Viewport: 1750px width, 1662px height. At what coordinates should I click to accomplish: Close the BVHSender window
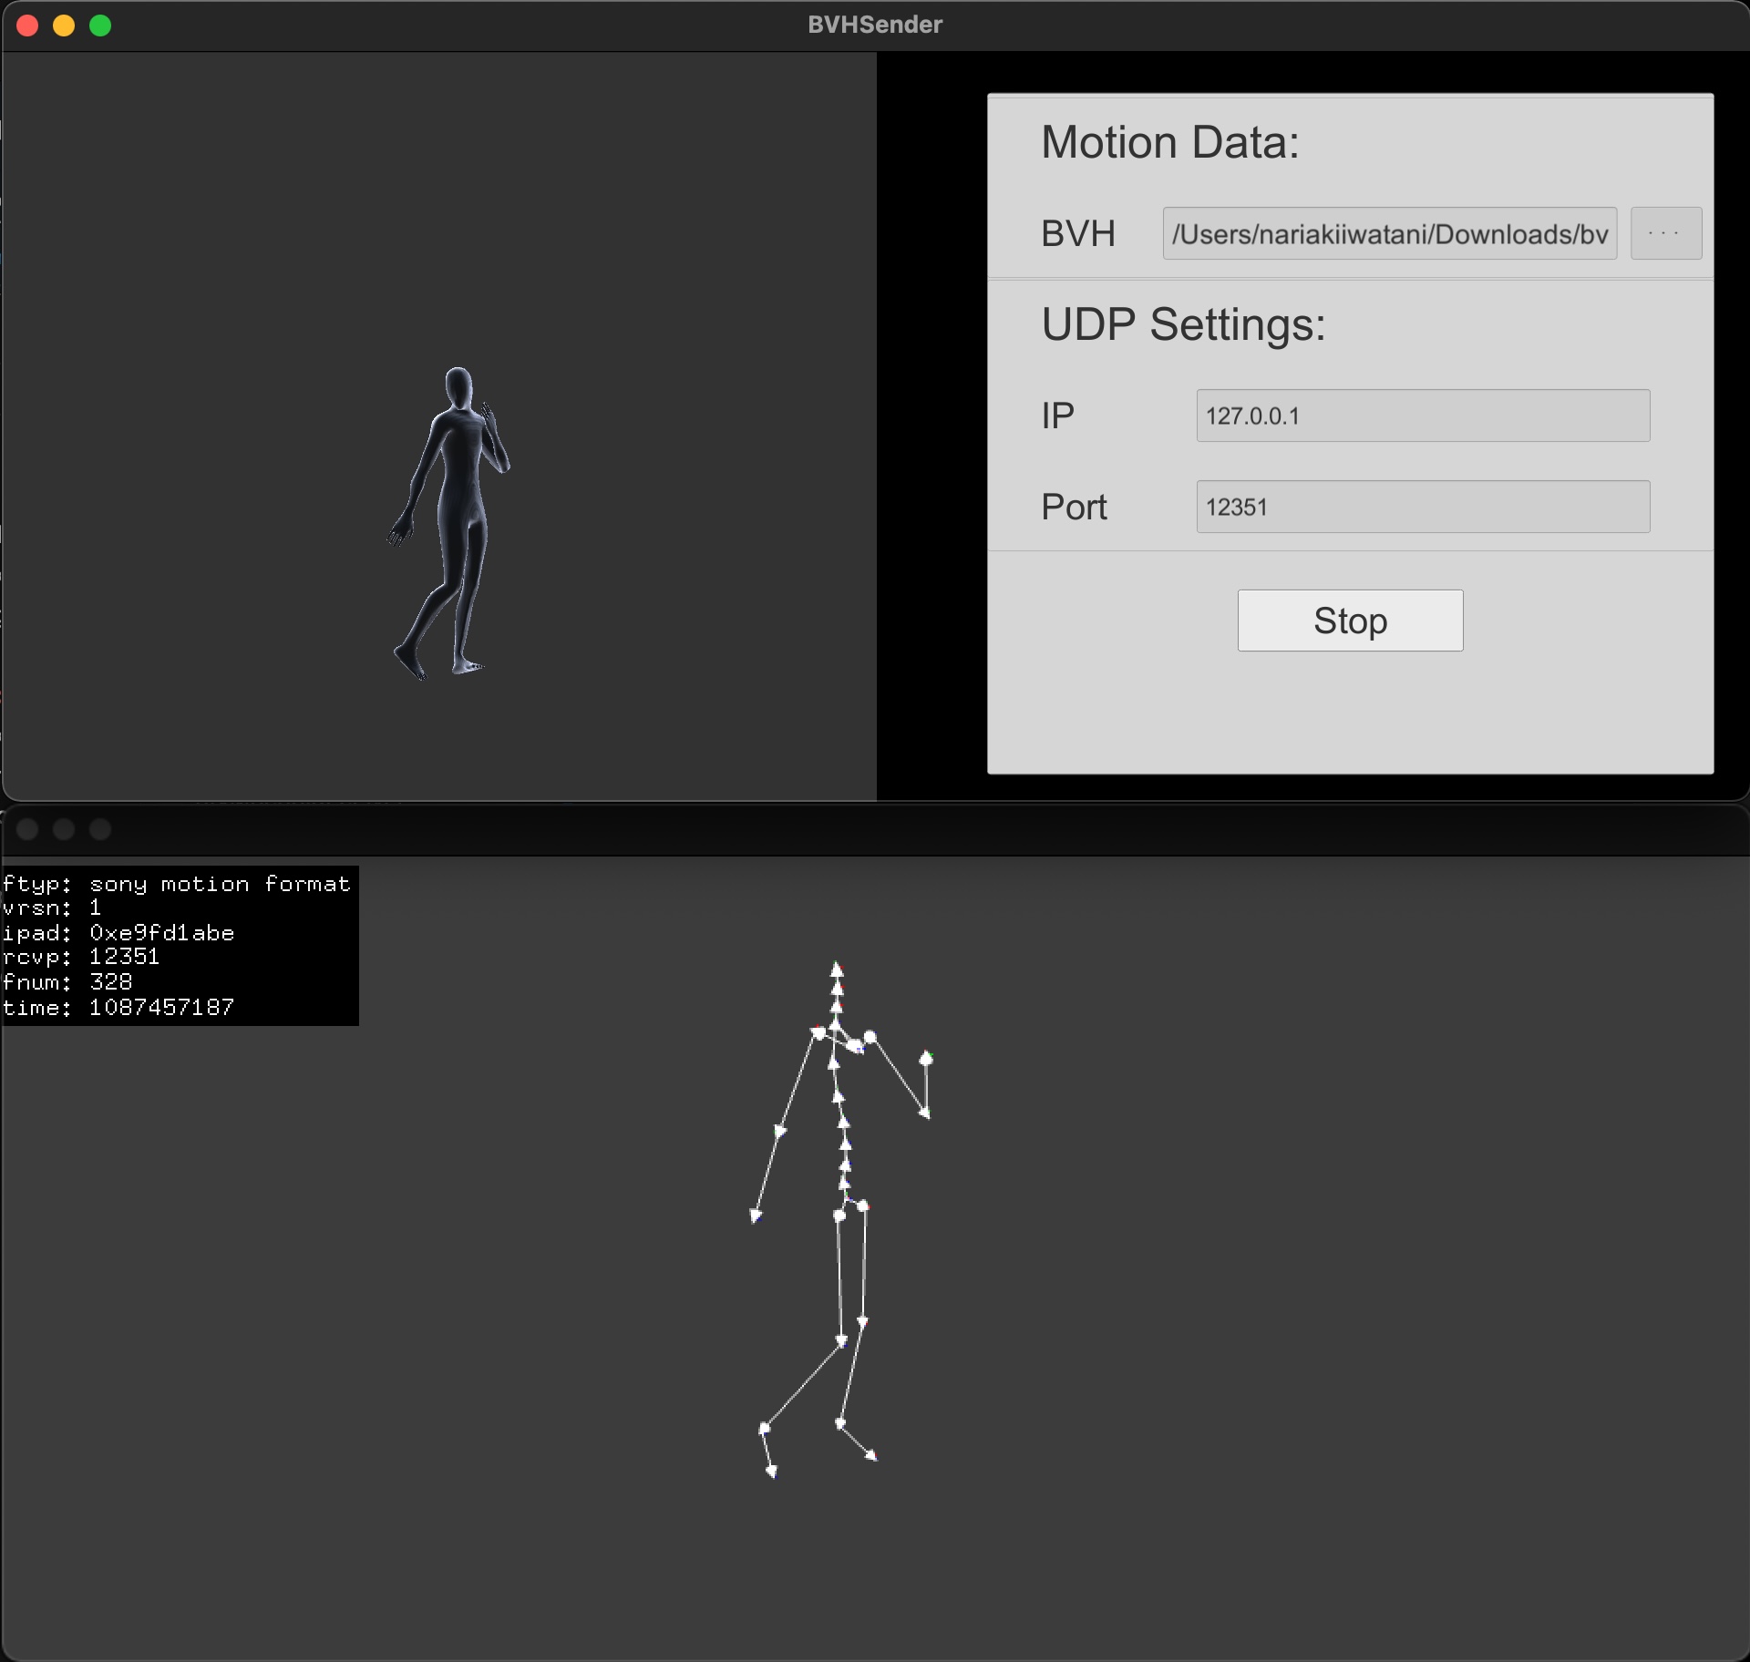pos(27,26)
